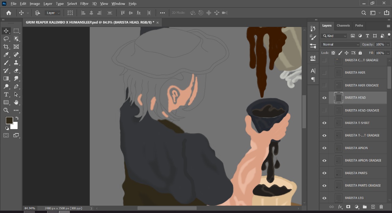Image resolution: width=392 pixels, height=213 pixels.
Task: Show the BARISTA HAIR GRADASI layer
Action: click(x=324, y=85)
